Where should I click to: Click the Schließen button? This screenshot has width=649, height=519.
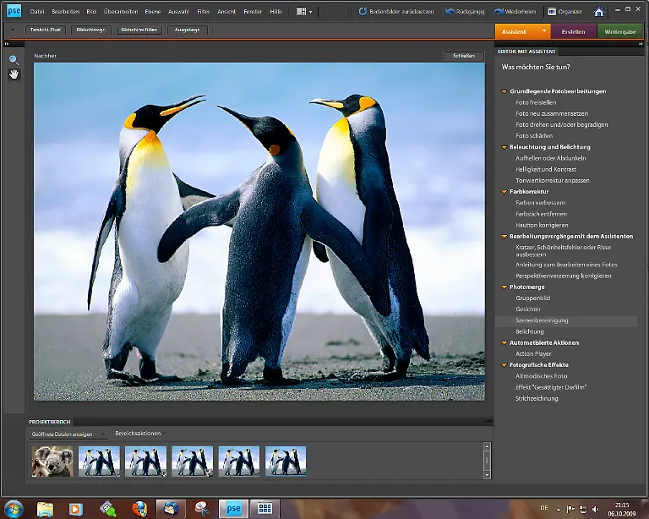463,56
